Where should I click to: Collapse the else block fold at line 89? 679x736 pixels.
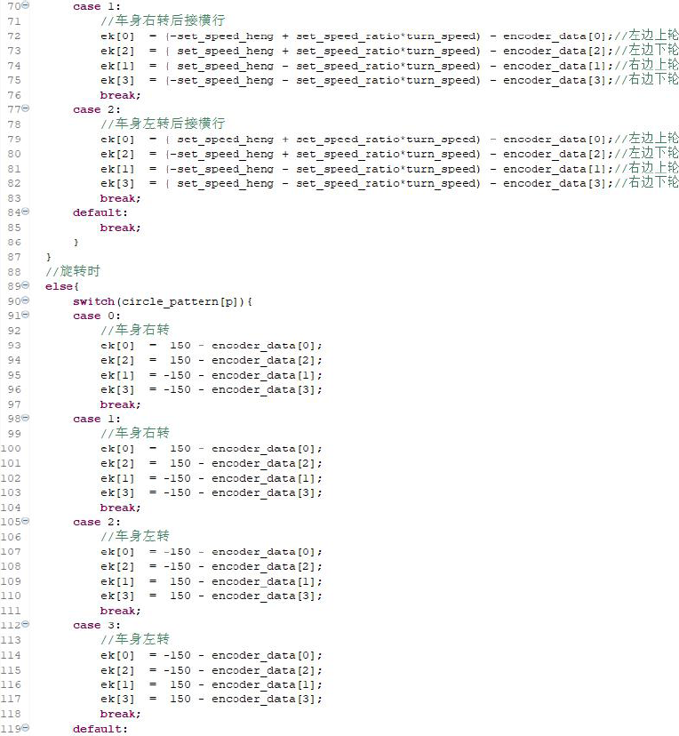(x=26, y=285)
